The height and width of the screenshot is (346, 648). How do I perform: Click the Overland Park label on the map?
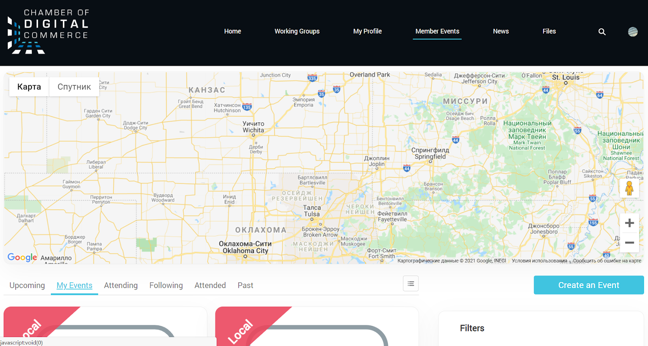click(370, 75)
